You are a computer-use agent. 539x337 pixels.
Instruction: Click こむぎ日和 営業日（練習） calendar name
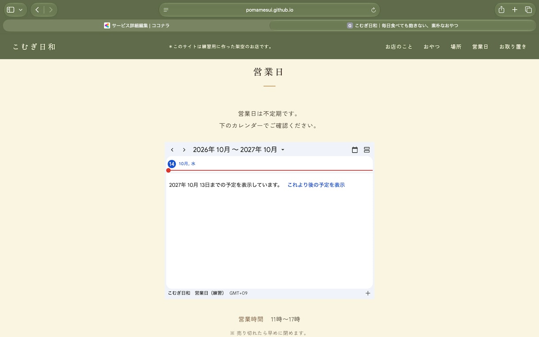coord(196,293)
